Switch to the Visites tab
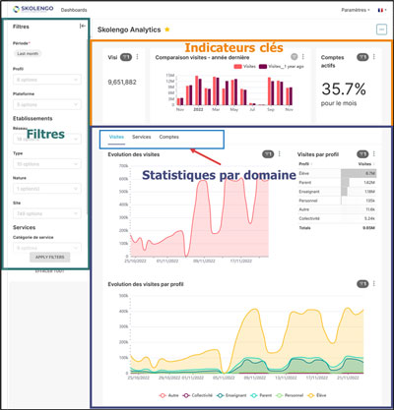 point(116,137)
